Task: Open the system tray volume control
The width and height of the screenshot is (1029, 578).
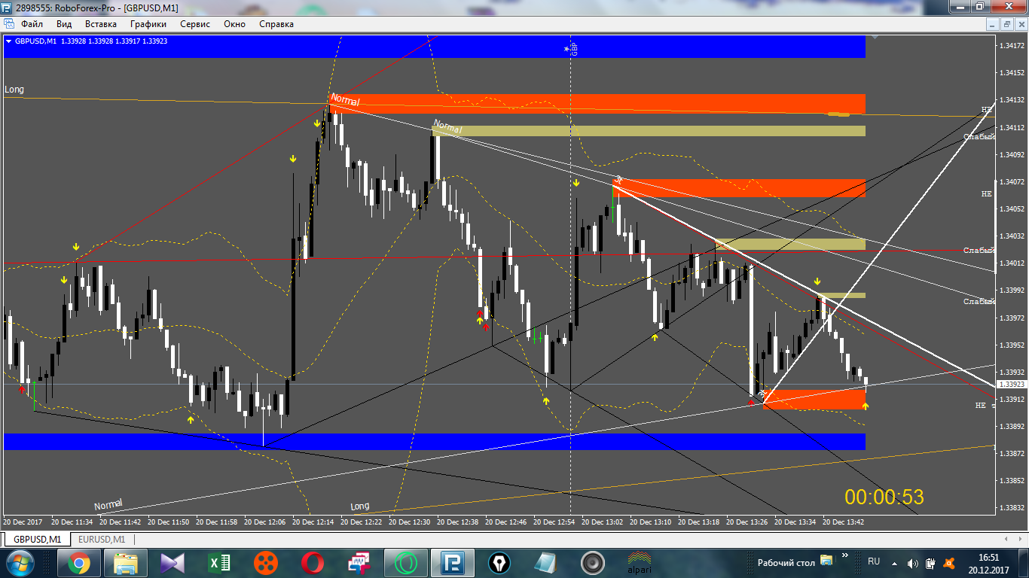Action: 913,563
